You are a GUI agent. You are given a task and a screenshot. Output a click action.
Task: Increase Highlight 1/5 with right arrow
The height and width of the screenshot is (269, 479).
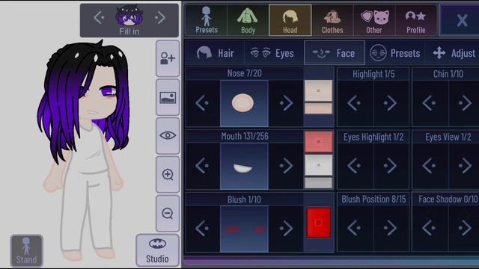coord(391,103)
